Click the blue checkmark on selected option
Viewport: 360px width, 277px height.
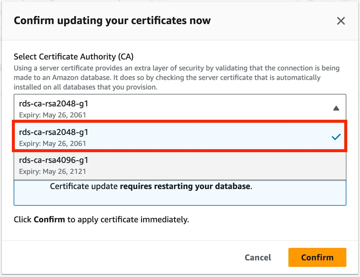click(336, 137)
